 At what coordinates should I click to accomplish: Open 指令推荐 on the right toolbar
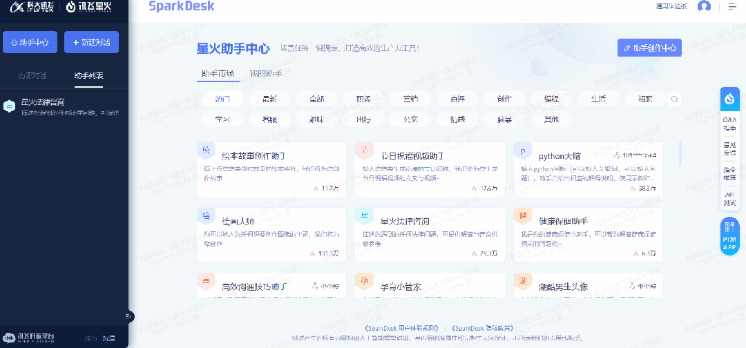pyautogui.click(x=730, y=173)
